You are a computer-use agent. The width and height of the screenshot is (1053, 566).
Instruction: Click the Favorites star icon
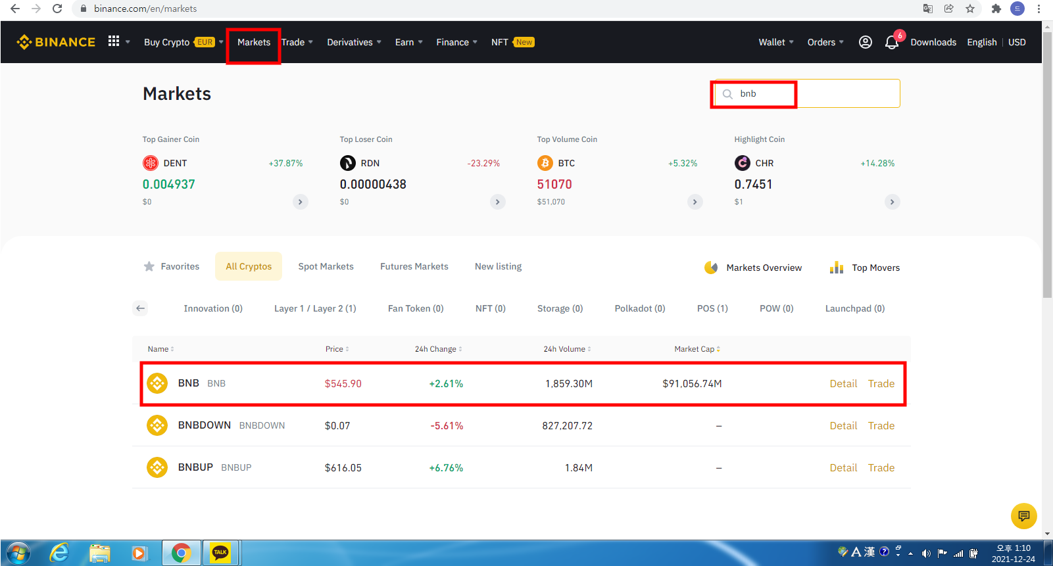click(149, 266)
